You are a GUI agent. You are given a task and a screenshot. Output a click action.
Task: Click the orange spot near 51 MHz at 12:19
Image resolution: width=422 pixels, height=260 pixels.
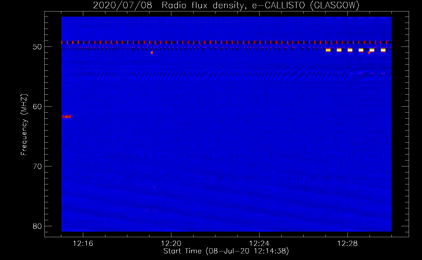pos(152,53)
